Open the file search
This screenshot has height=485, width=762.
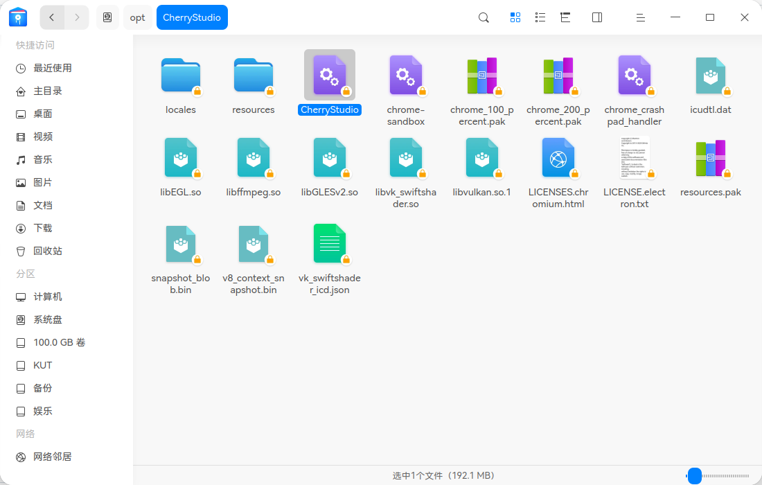click(484, 17)
